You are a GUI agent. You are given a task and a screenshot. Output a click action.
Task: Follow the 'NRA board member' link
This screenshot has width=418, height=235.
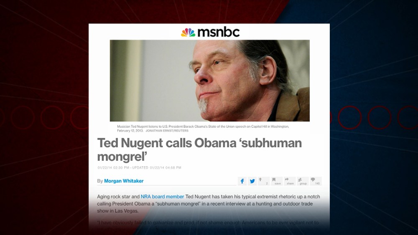162,197
